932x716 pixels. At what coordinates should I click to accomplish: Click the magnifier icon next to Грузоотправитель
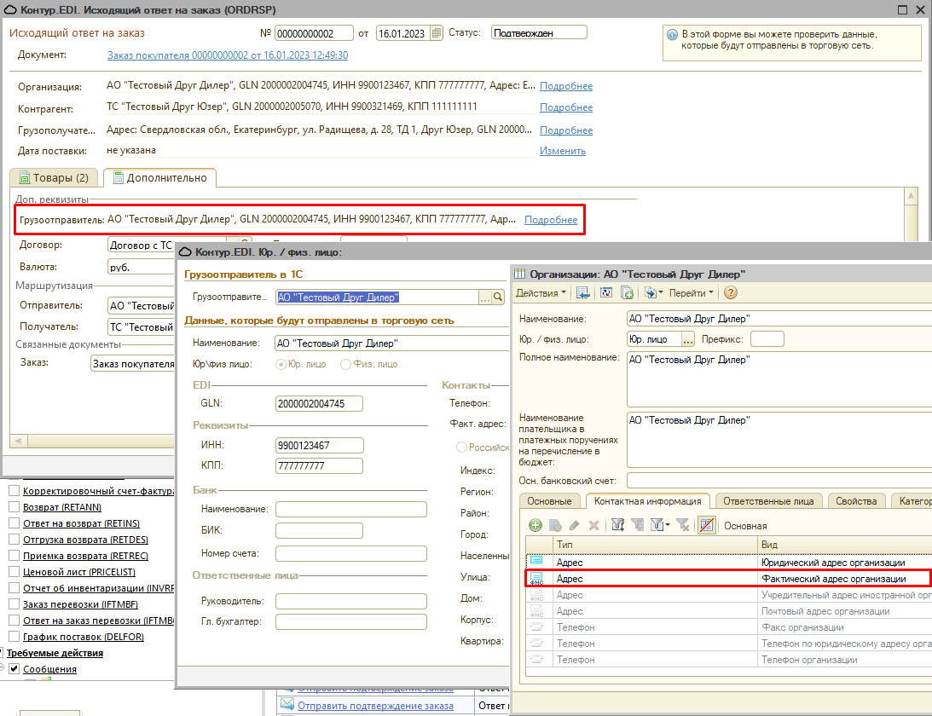(x=499, y=297)
